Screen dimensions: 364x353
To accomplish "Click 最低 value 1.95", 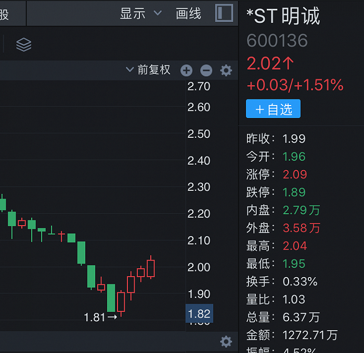I will (294, 264).
